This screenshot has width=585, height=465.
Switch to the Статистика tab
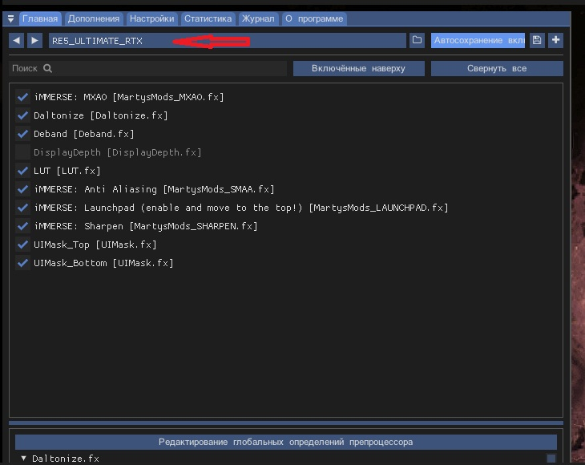pyautogui.click(x=208, y=18)
